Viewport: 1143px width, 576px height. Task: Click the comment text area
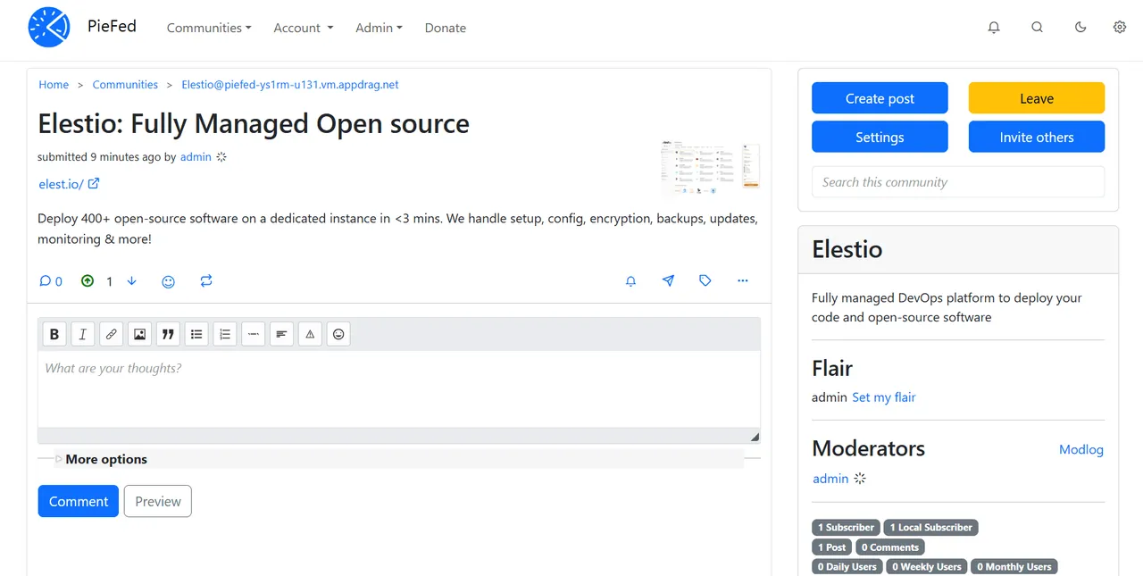click(x=399, y=388)
